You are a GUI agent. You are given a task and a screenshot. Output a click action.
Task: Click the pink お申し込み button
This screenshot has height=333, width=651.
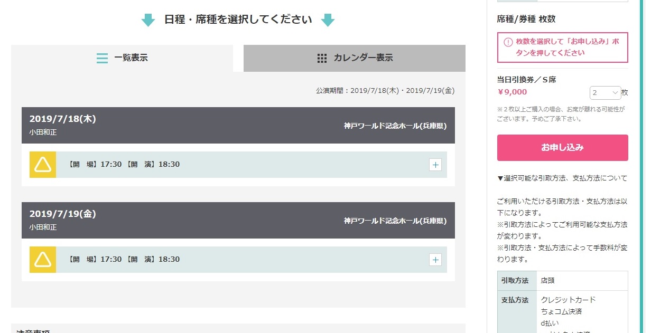coord(562,148)
